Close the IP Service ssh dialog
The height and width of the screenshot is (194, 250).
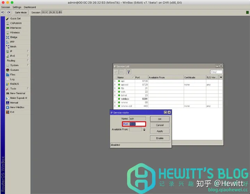169,112
